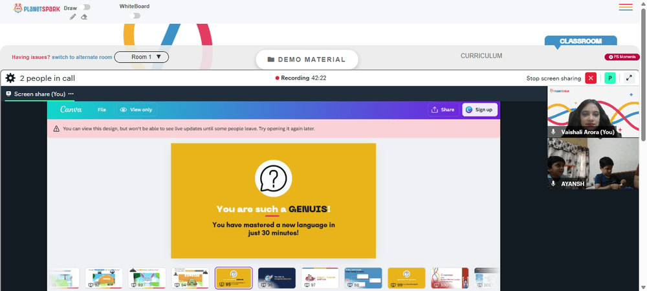Select slide thumbnail 98
This screenshot has width=647, height=291.
coord(364,278)
